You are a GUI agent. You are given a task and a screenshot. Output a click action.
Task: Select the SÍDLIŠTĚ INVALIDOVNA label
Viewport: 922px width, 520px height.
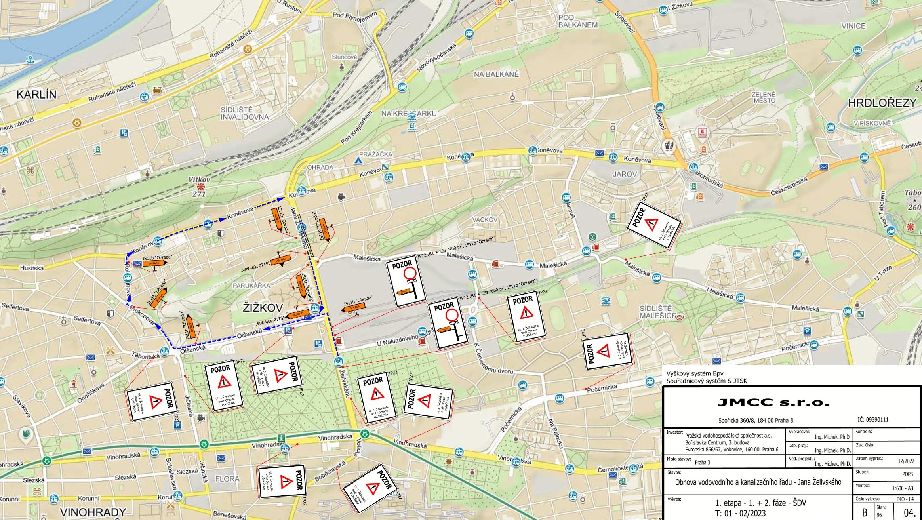click(x=244, y=113)
